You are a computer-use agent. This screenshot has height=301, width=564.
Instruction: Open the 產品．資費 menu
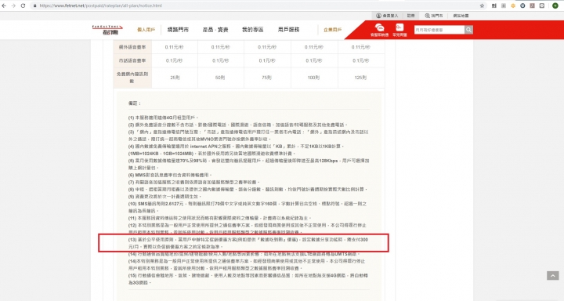click(x=215, y=30)
